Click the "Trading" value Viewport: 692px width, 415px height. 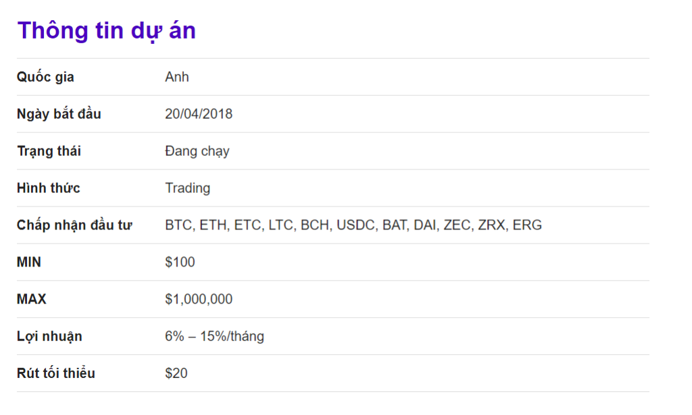pyautogui.click(x=187, y=188)
